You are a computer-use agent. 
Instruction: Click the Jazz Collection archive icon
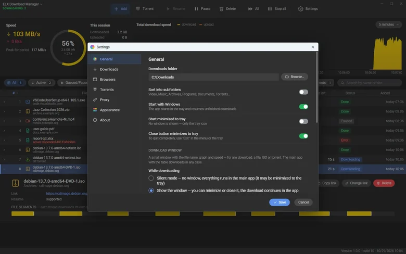[x=28, y=111]
